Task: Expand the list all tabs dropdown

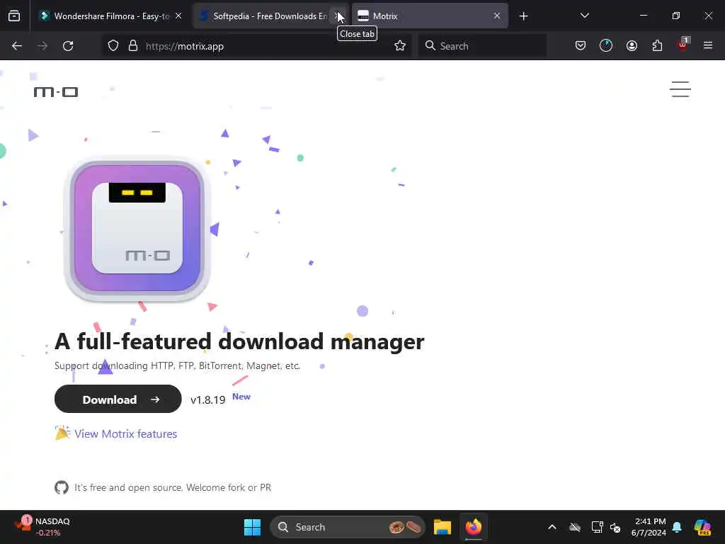Action: click(584, 16)
